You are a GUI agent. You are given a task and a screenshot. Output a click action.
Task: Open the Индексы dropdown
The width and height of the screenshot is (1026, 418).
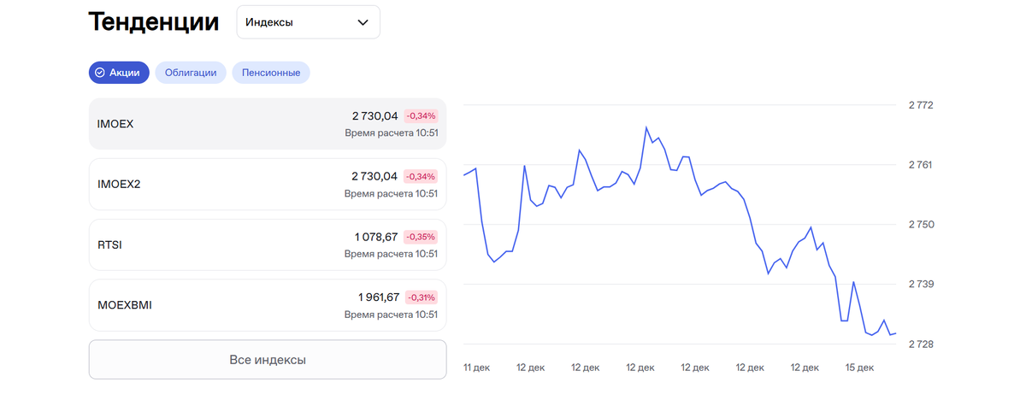coord(308,22)
